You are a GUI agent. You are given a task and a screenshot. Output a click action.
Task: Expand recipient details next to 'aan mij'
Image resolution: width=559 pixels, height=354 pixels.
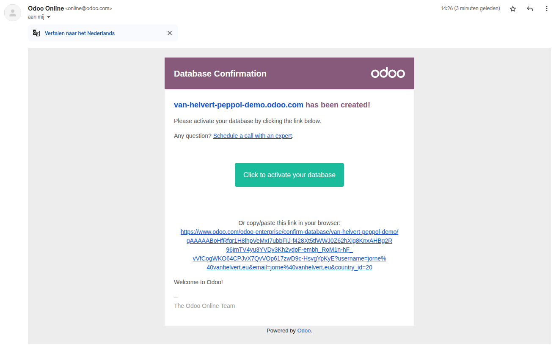tap(49, 17)
